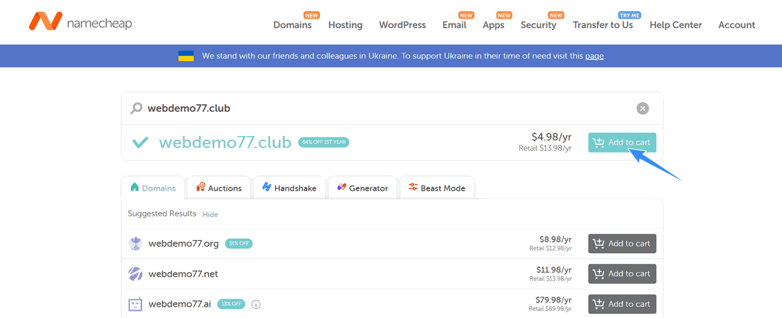This screenshot has height=318, width=782.
Task: Open the Hosting menu
Action: point(345,25)
